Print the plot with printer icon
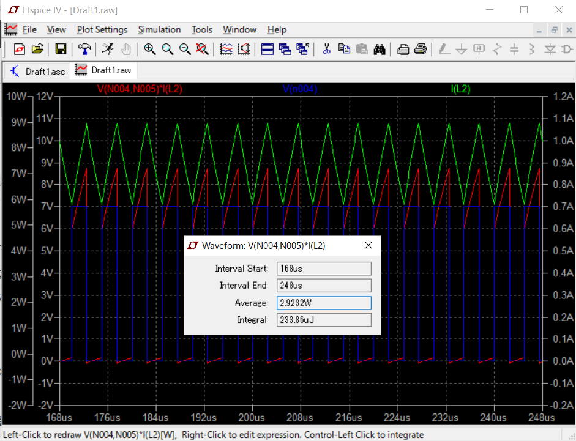This screenshot has height=441, width=576. pyautogui.click(x=421, y=49)
